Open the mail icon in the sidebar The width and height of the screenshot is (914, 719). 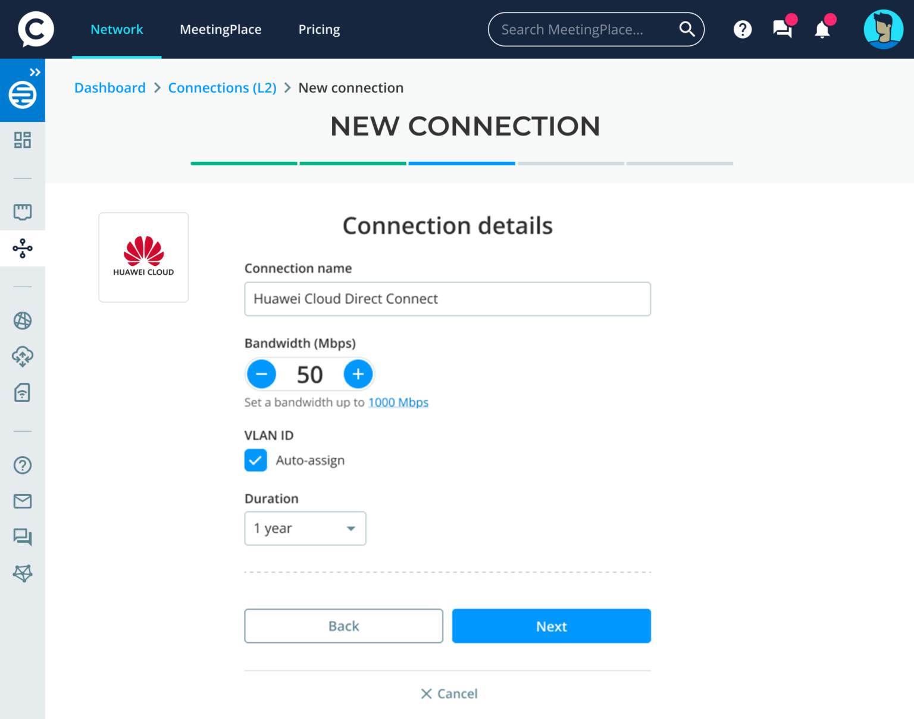tap(22, 501)
